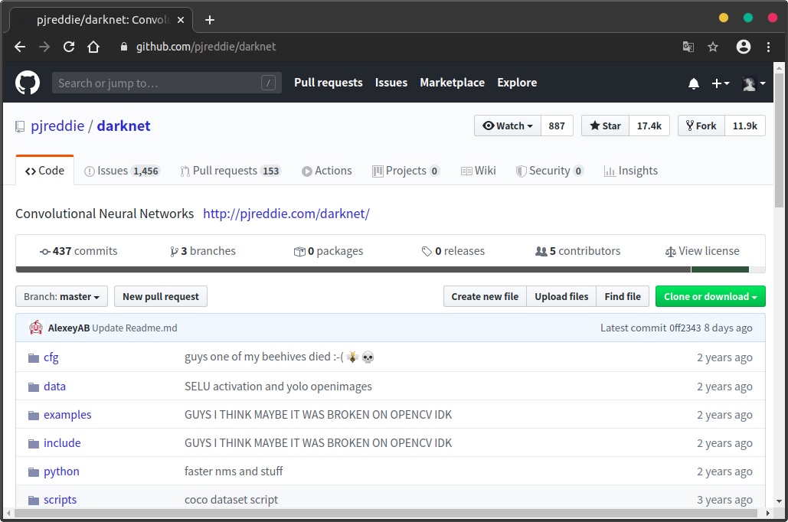Open the scripts folder
This screenshot has width=788, height=522.
(60, 499)
